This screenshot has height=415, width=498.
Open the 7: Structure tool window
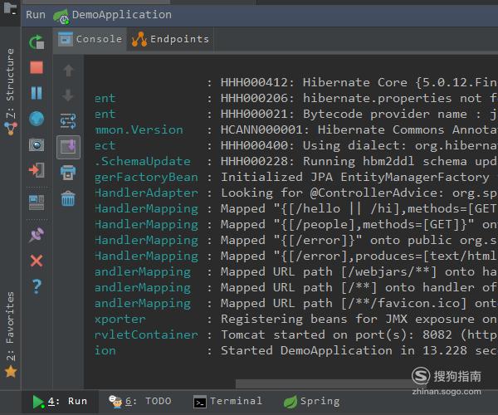coord(11,92)
